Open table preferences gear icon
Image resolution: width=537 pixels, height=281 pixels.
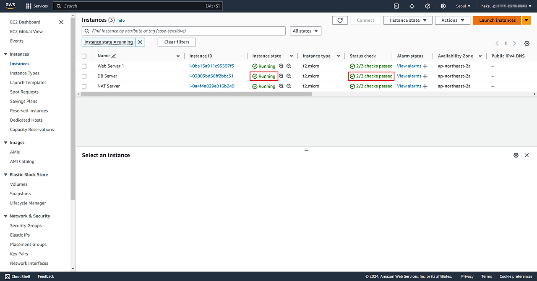coord(527,43)
